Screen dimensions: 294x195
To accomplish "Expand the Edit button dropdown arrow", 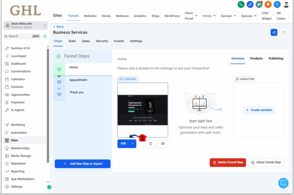I will [x=133, y=144].
